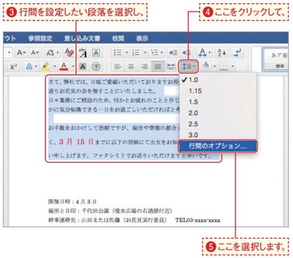Click the line starting お手数をおかけして
The image size is (293, 258).
coord(114,128)
